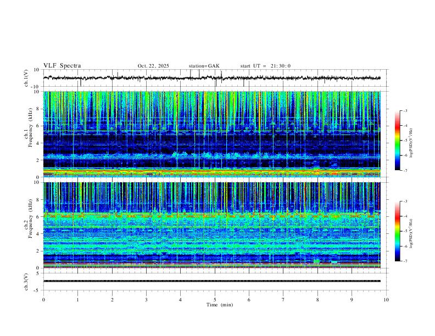Click the "5" tick of ch.3(V) axis
This screenshot has width=435, height=336.
(38, 273)
